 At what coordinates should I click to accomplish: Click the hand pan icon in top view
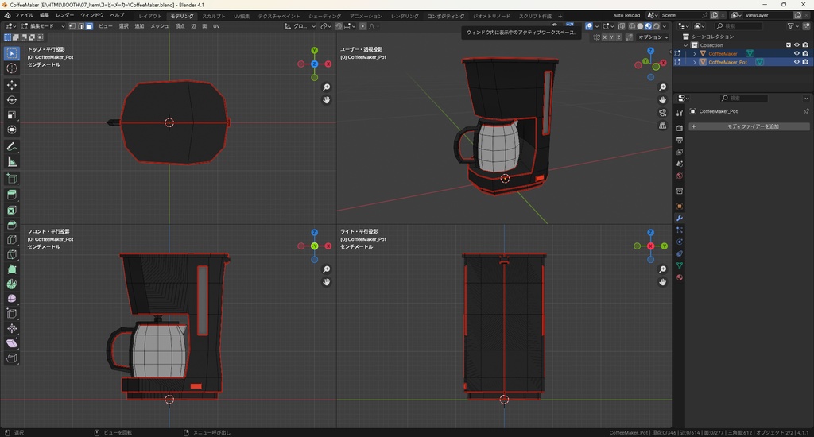click(x=327, y=100)
